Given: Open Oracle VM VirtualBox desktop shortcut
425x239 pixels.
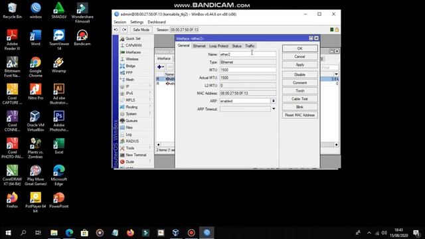Looking at the screenshot, I should click(35, 121).
